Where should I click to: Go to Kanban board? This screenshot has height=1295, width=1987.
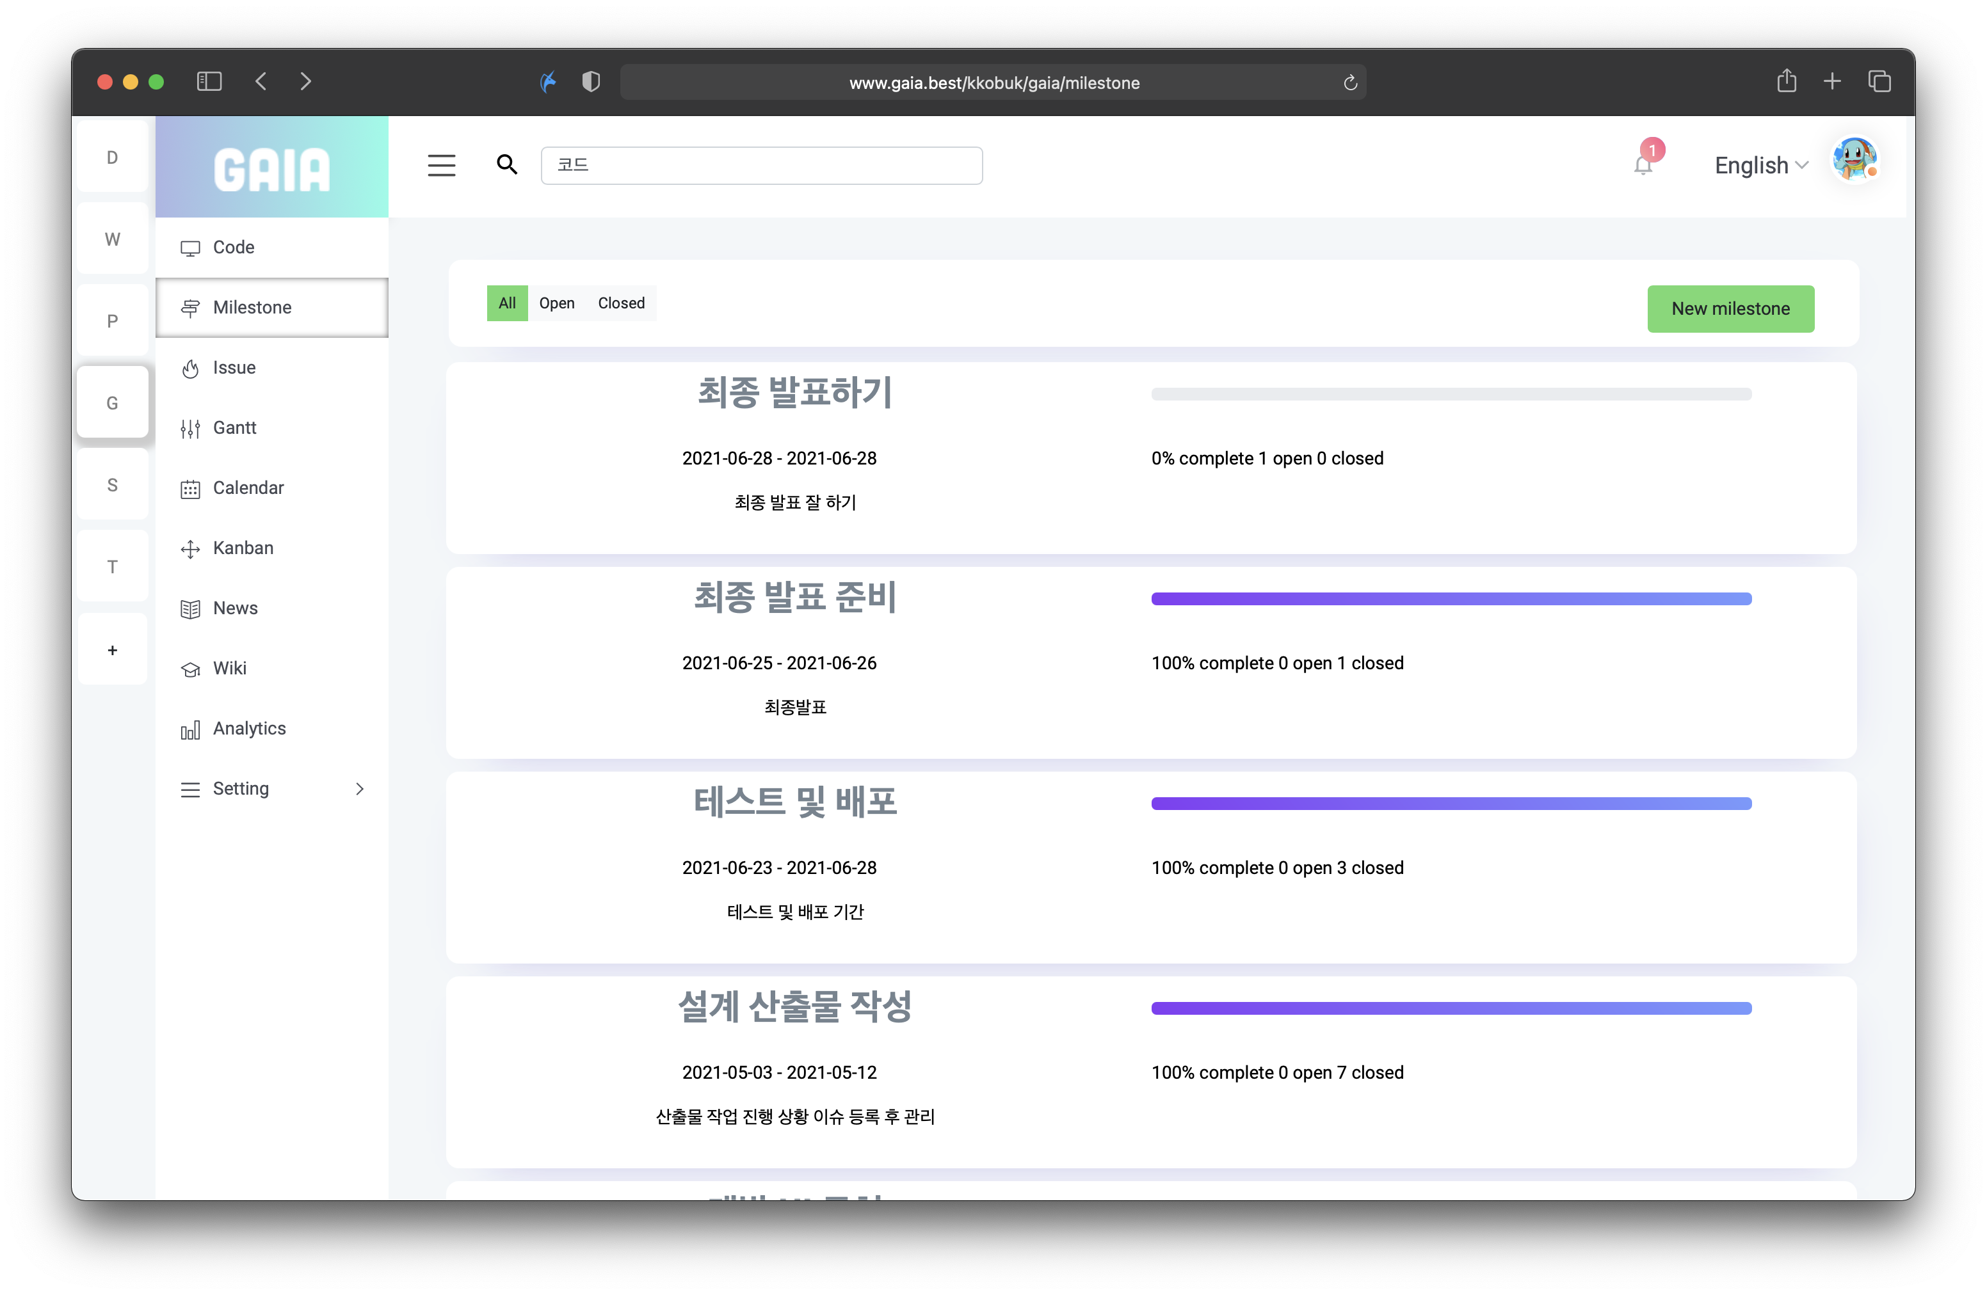pyautogui.click(x=243, y=548)
